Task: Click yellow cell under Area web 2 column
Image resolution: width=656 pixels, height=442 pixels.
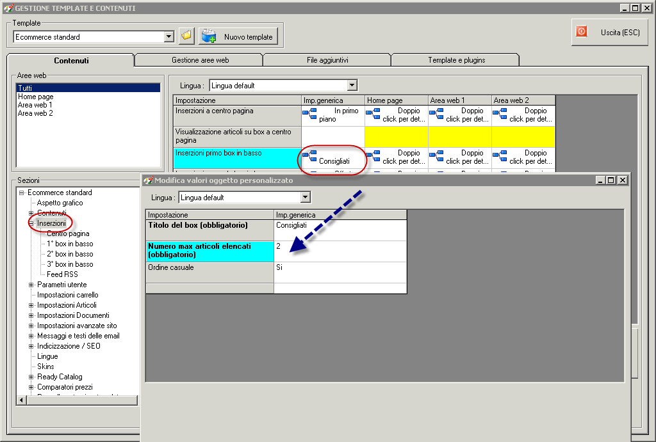Action: pyautogui.click(x=523, y=137)
